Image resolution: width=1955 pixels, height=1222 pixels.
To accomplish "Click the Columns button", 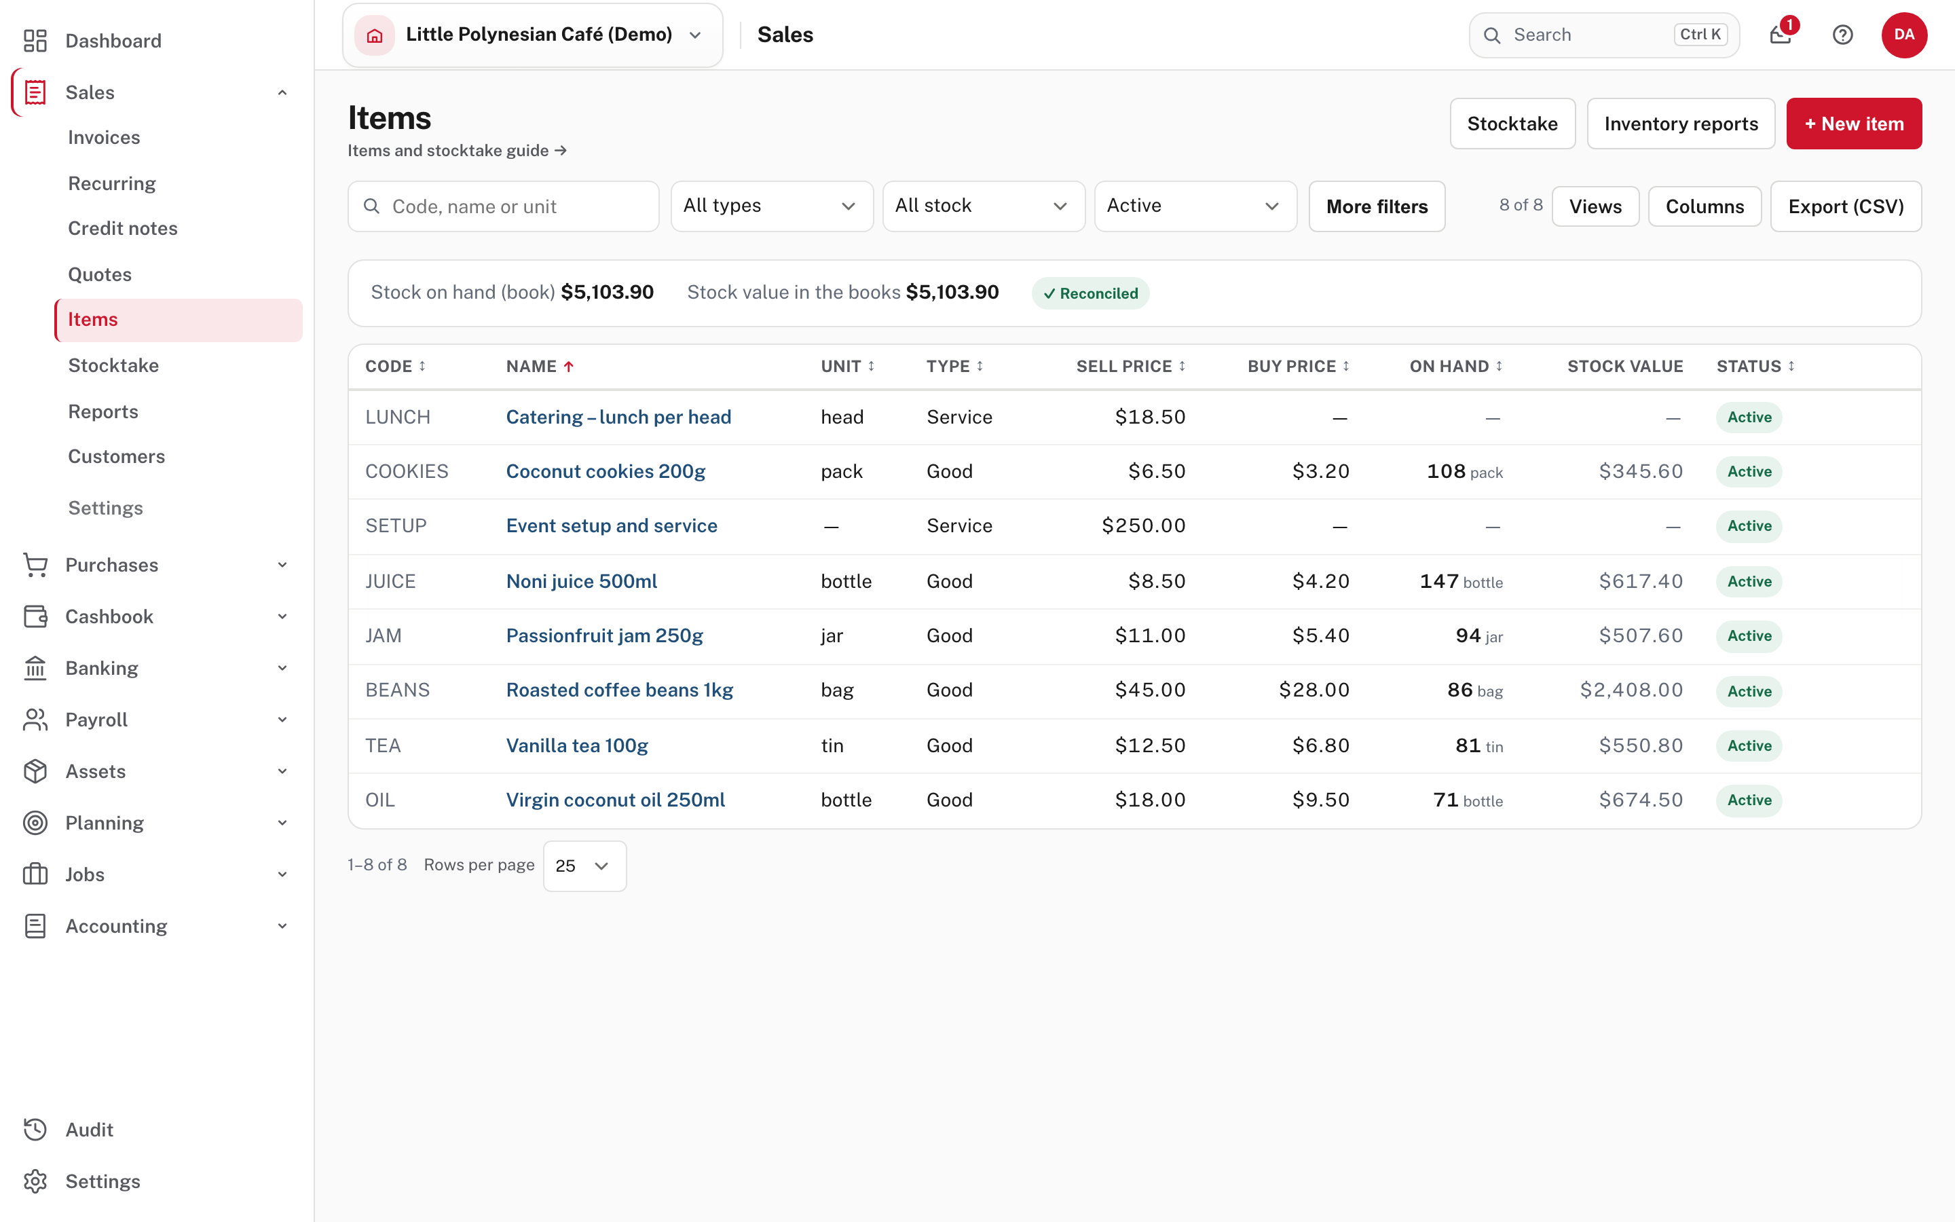I will point(1705,206).
